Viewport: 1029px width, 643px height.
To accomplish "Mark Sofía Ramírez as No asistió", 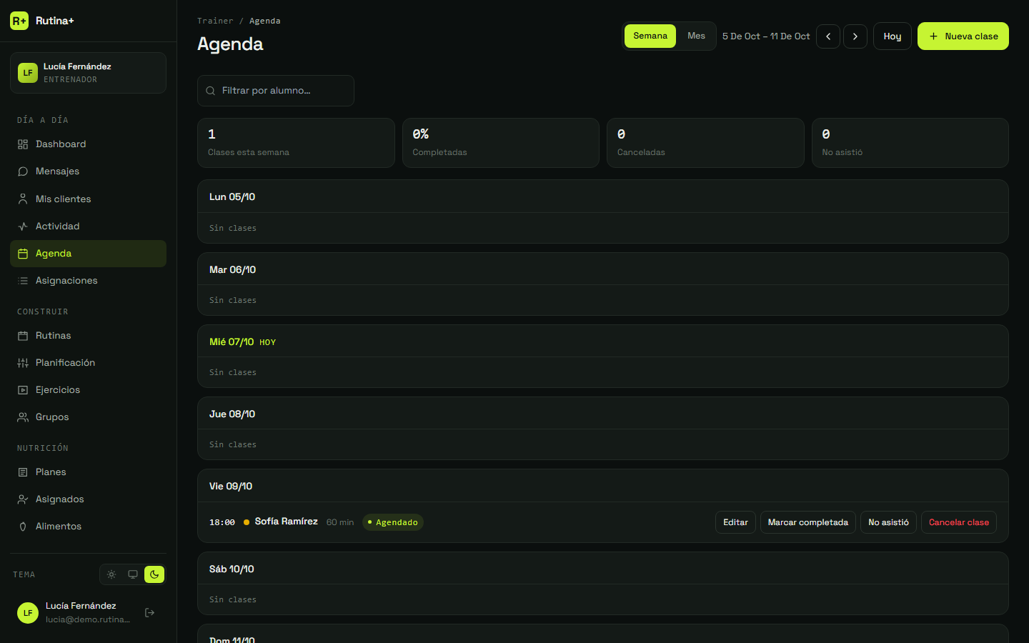I will [888, 522].
